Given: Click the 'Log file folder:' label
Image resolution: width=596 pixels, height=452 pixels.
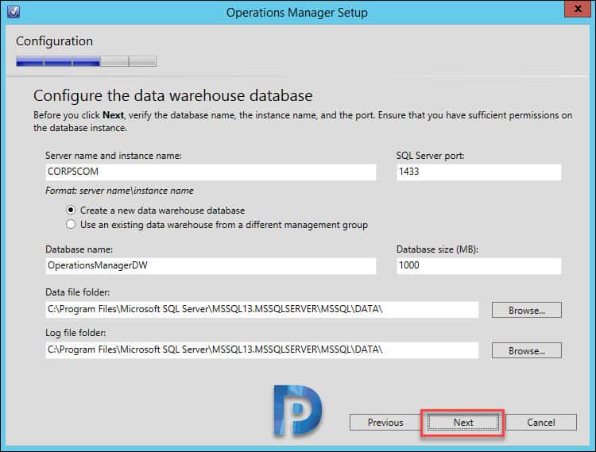Looking at the screenshot, I should (75, 333).
